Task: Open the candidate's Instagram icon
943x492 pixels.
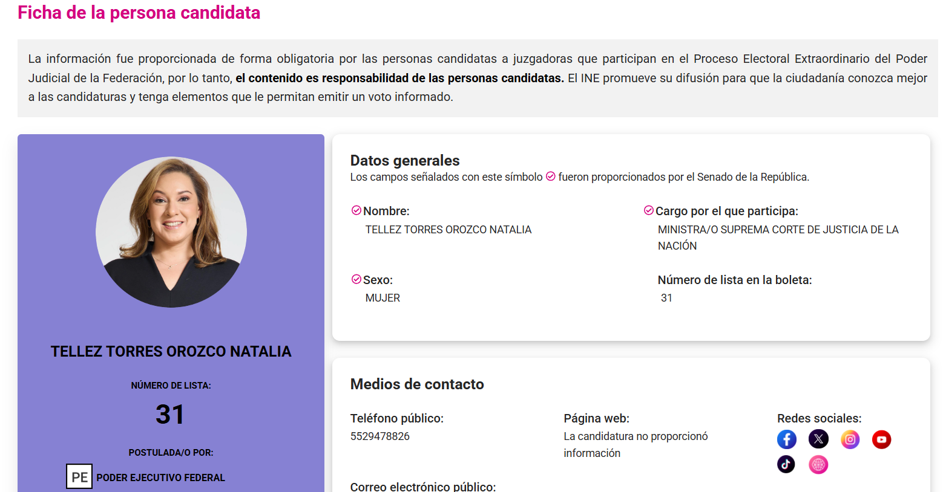Action: coord(850,439)
